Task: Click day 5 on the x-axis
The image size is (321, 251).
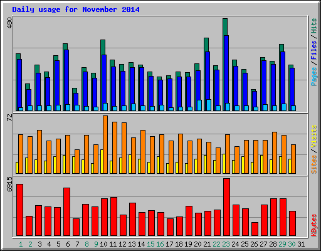Action: pos(58,244)
